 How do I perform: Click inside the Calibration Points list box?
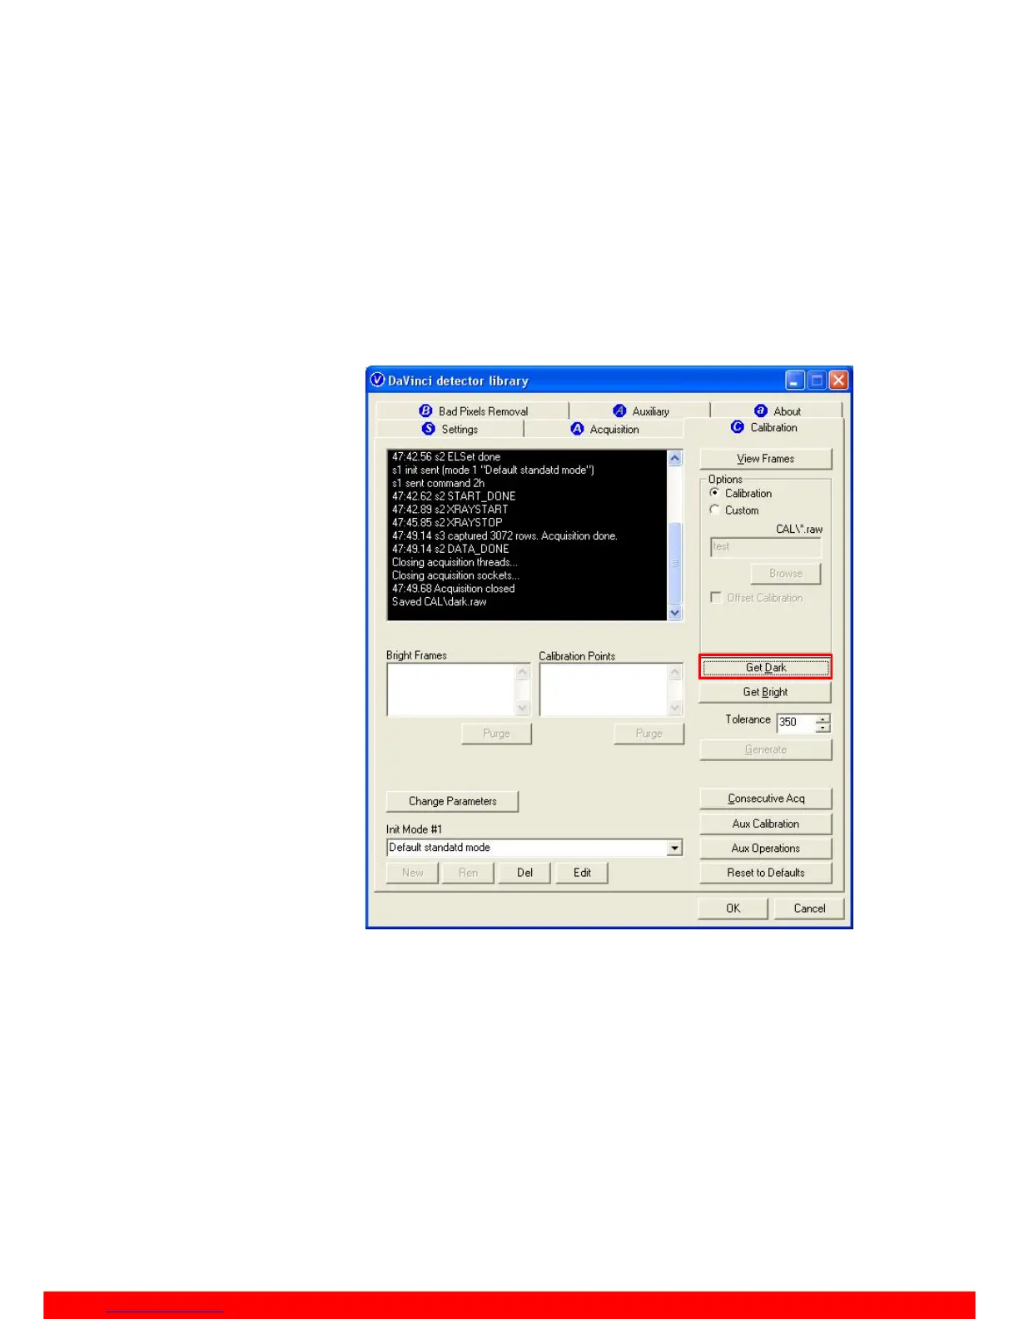pos(604,689)
